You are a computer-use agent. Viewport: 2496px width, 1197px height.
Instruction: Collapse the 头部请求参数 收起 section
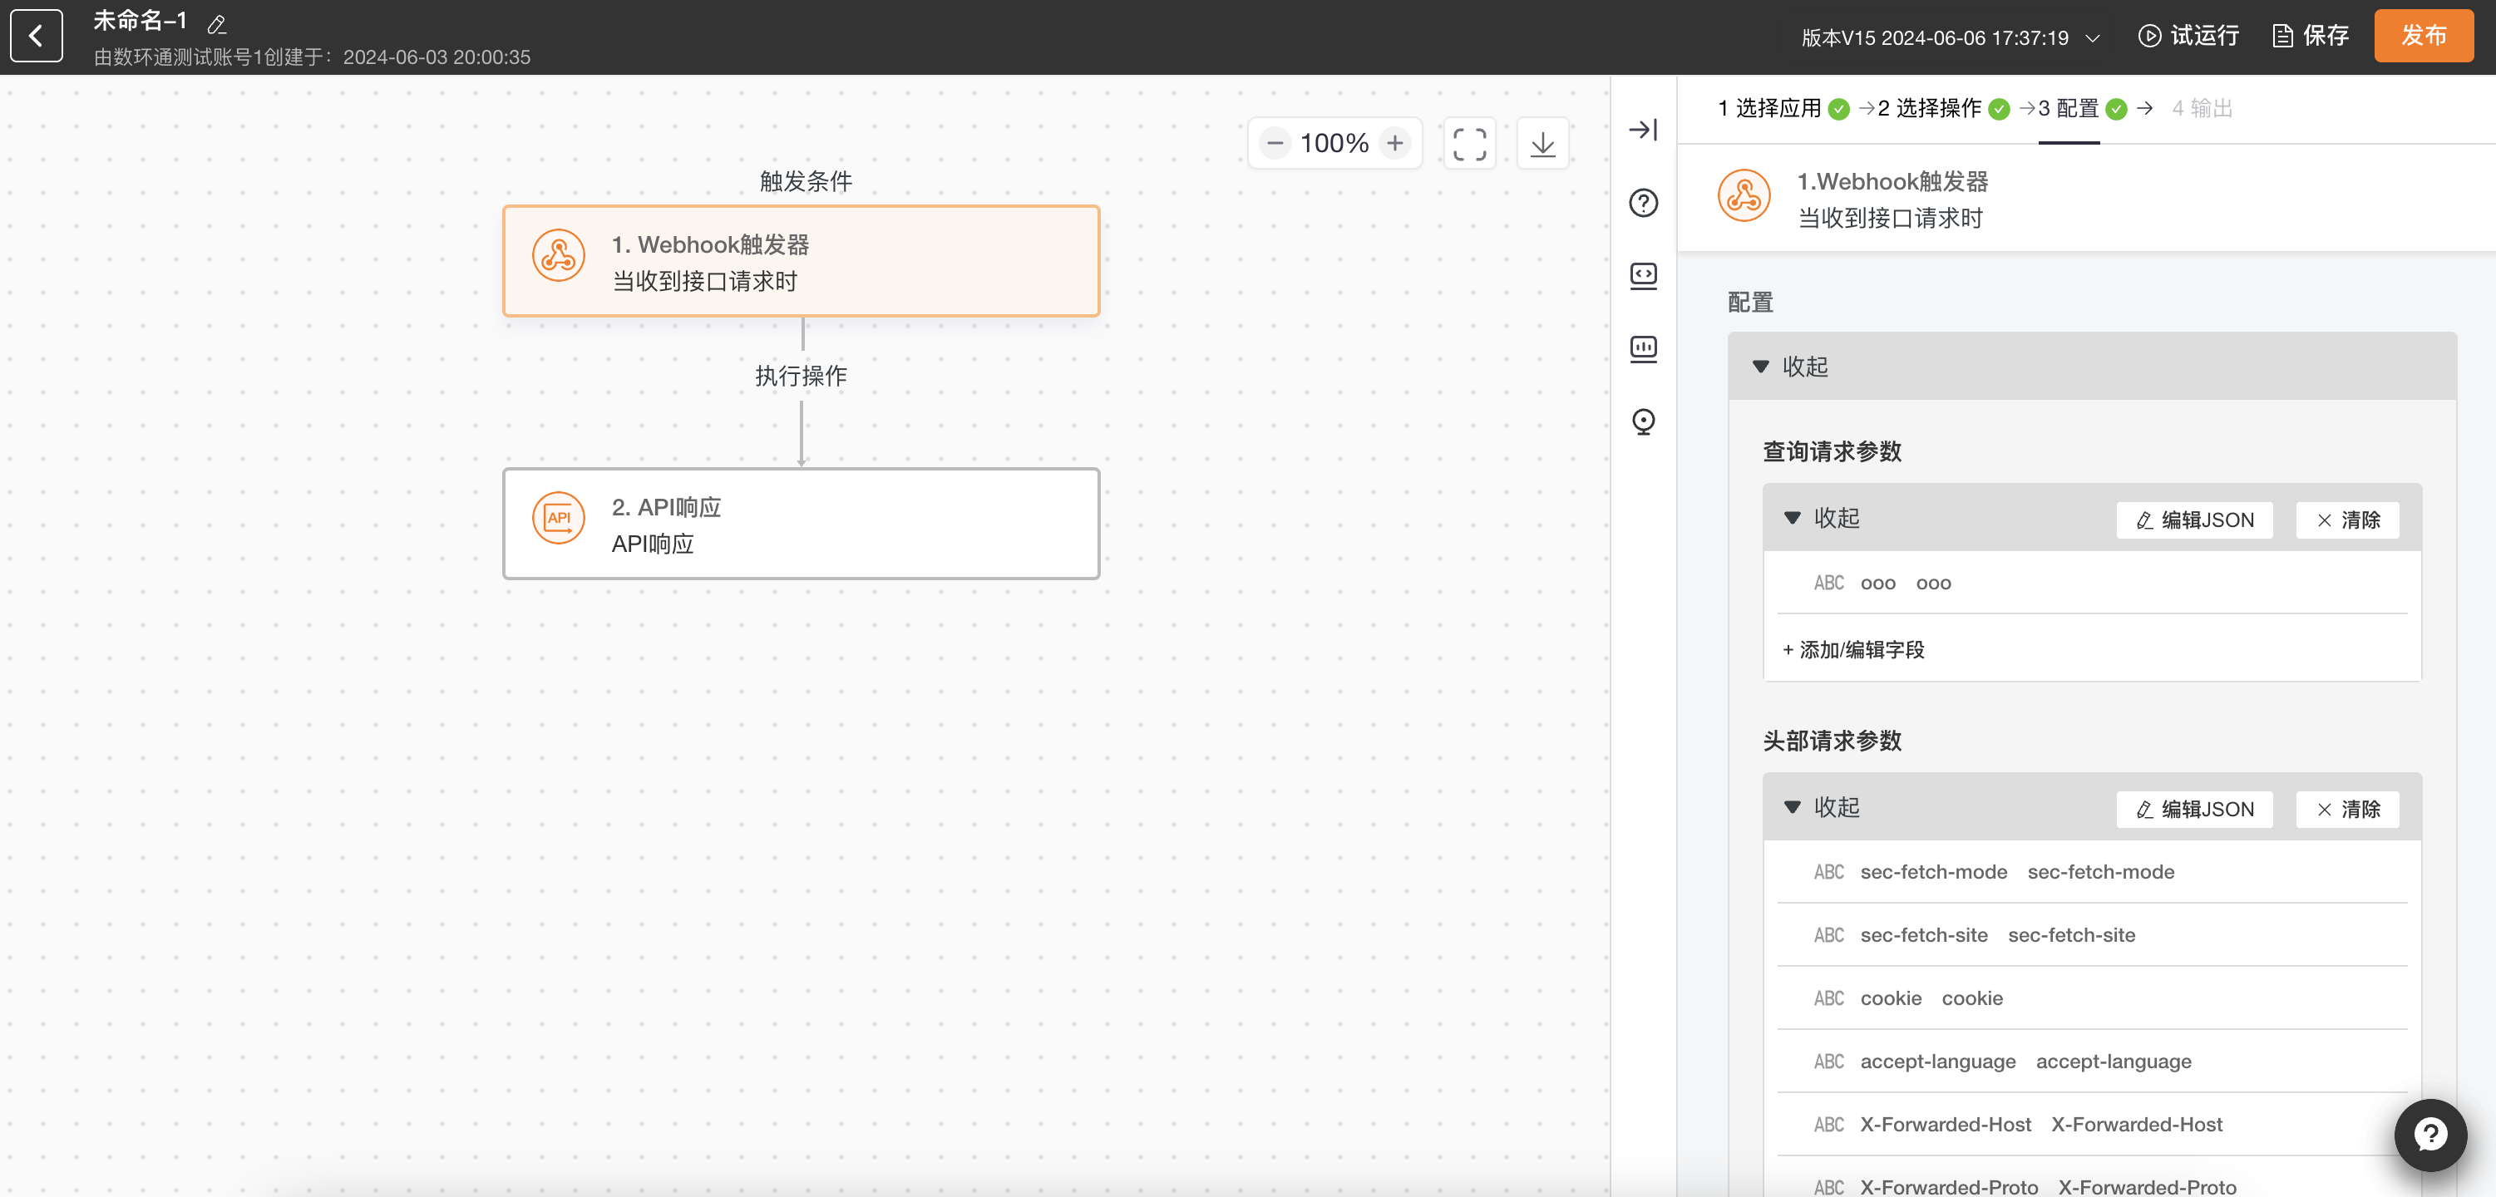coord(1822,806)
